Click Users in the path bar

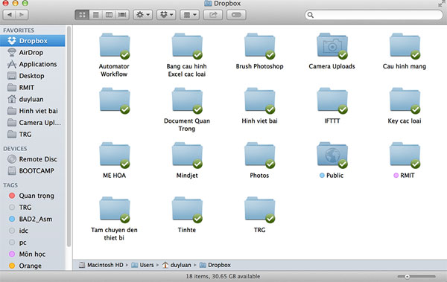pyautogui.click(x=142, y=265)
